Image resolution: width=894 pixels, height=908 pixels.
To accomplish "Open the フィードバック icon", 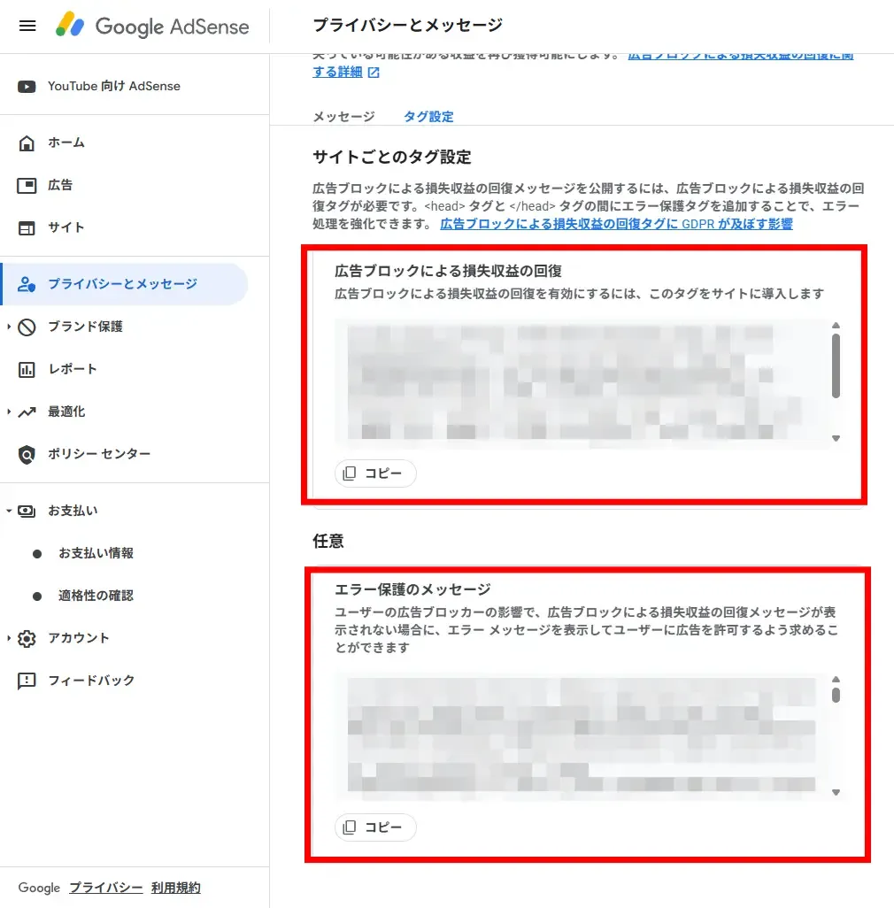I will click(x=27, y=681).
